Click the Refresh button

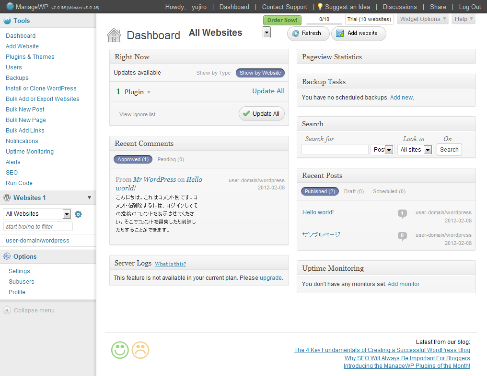point(308,33)
